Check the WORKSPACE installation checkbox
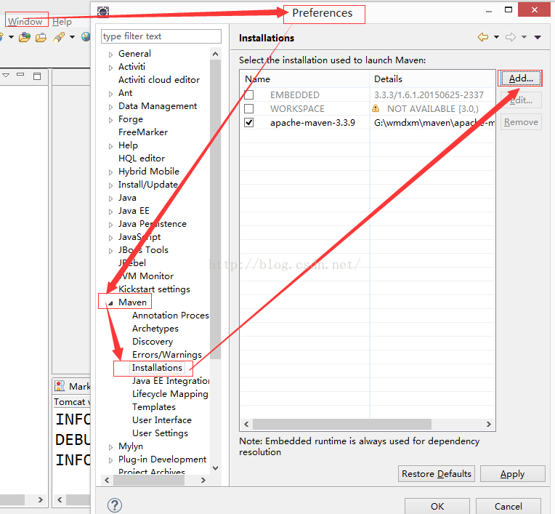Viewport: 555px width, 514px height. 249,108
